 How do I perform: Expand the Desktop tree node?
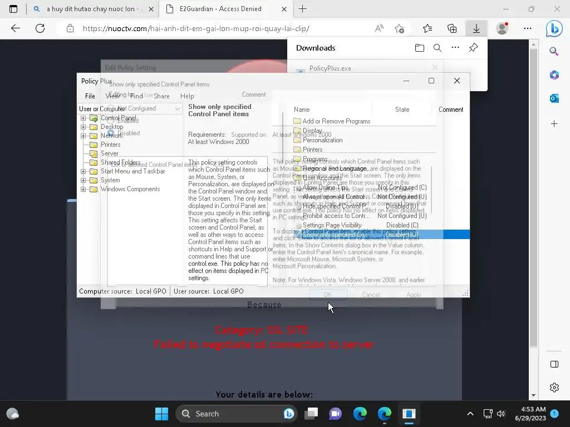(83, 127)
